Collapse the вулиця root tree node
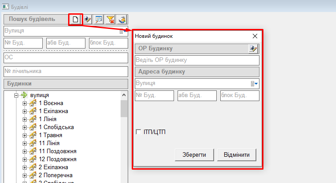336x183 pixels. click(16, 95)
